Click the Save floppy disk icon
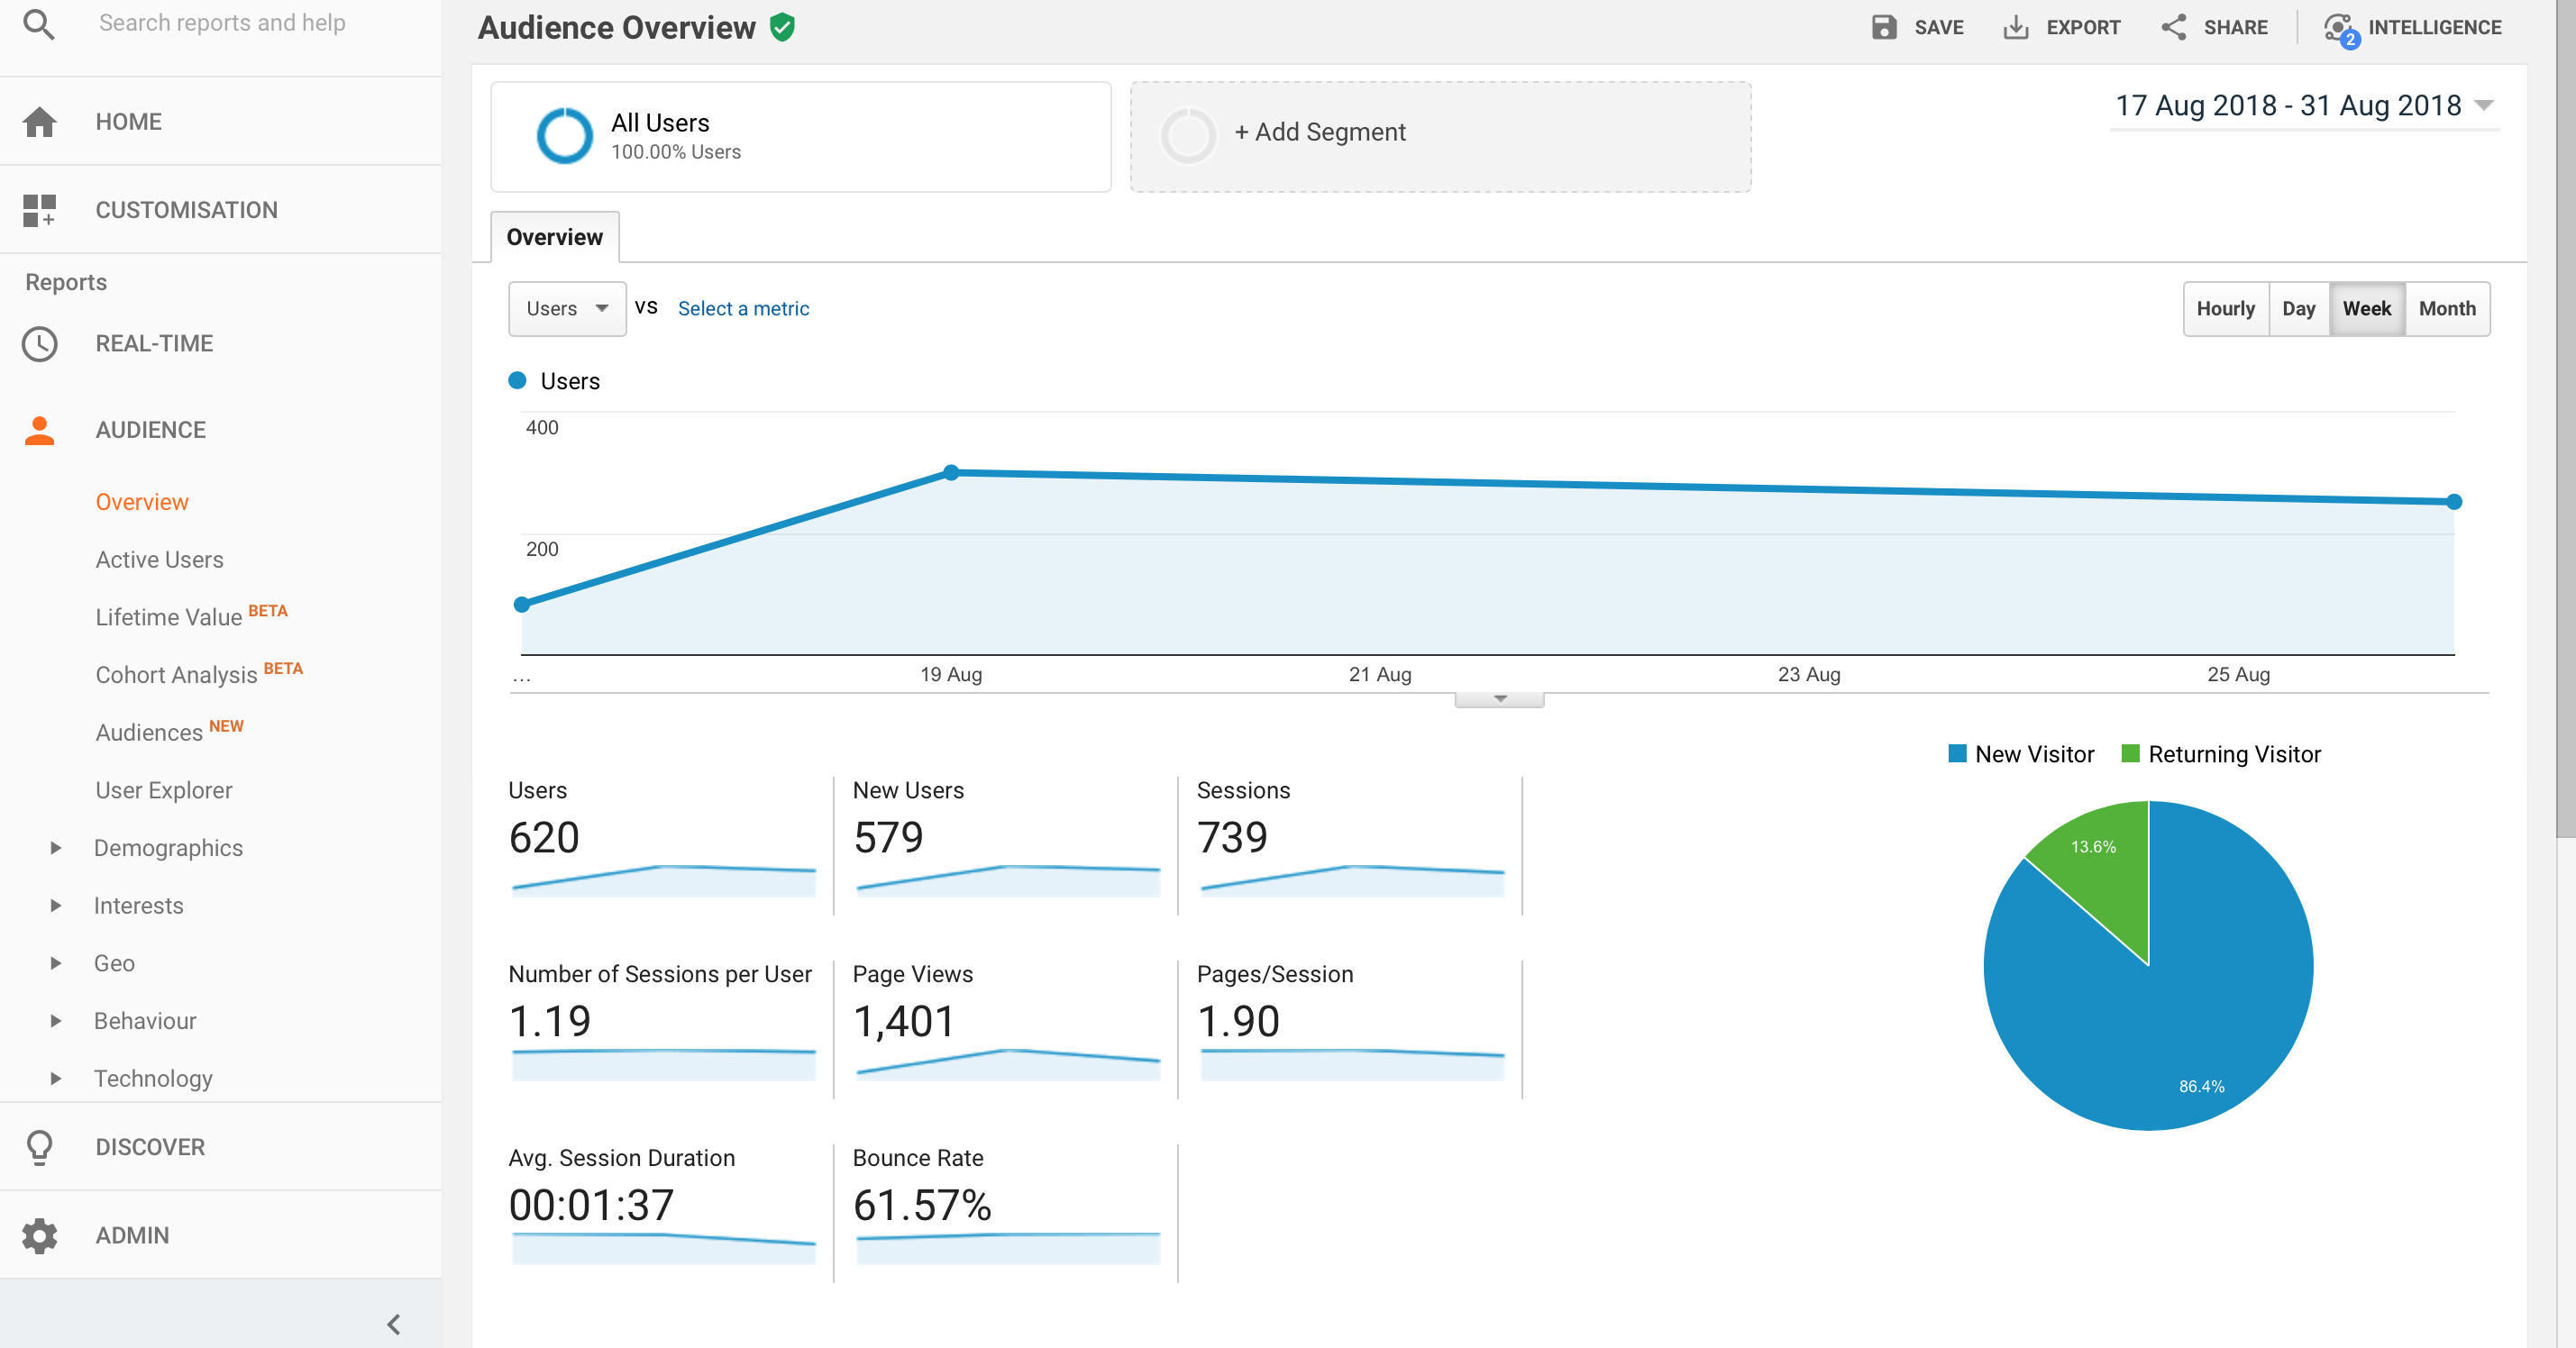This screenshot has height=1348, width=2576. 1884,27
